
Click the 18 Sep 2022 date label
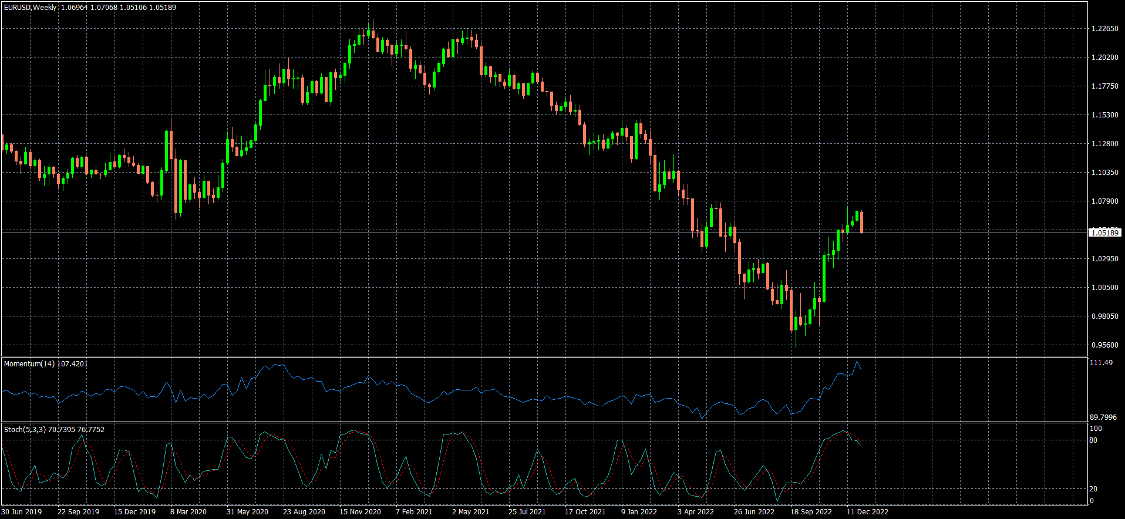(811, 512)
